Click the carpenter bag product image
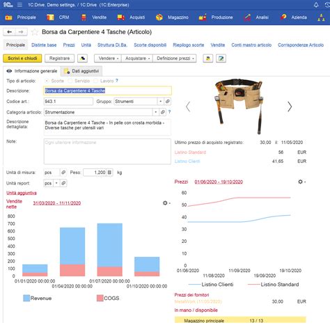 coord(239,106)
